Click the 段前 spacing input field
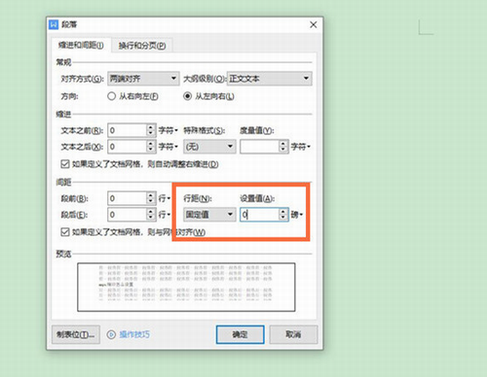487x377 pixels. click(x=128, y=198)
